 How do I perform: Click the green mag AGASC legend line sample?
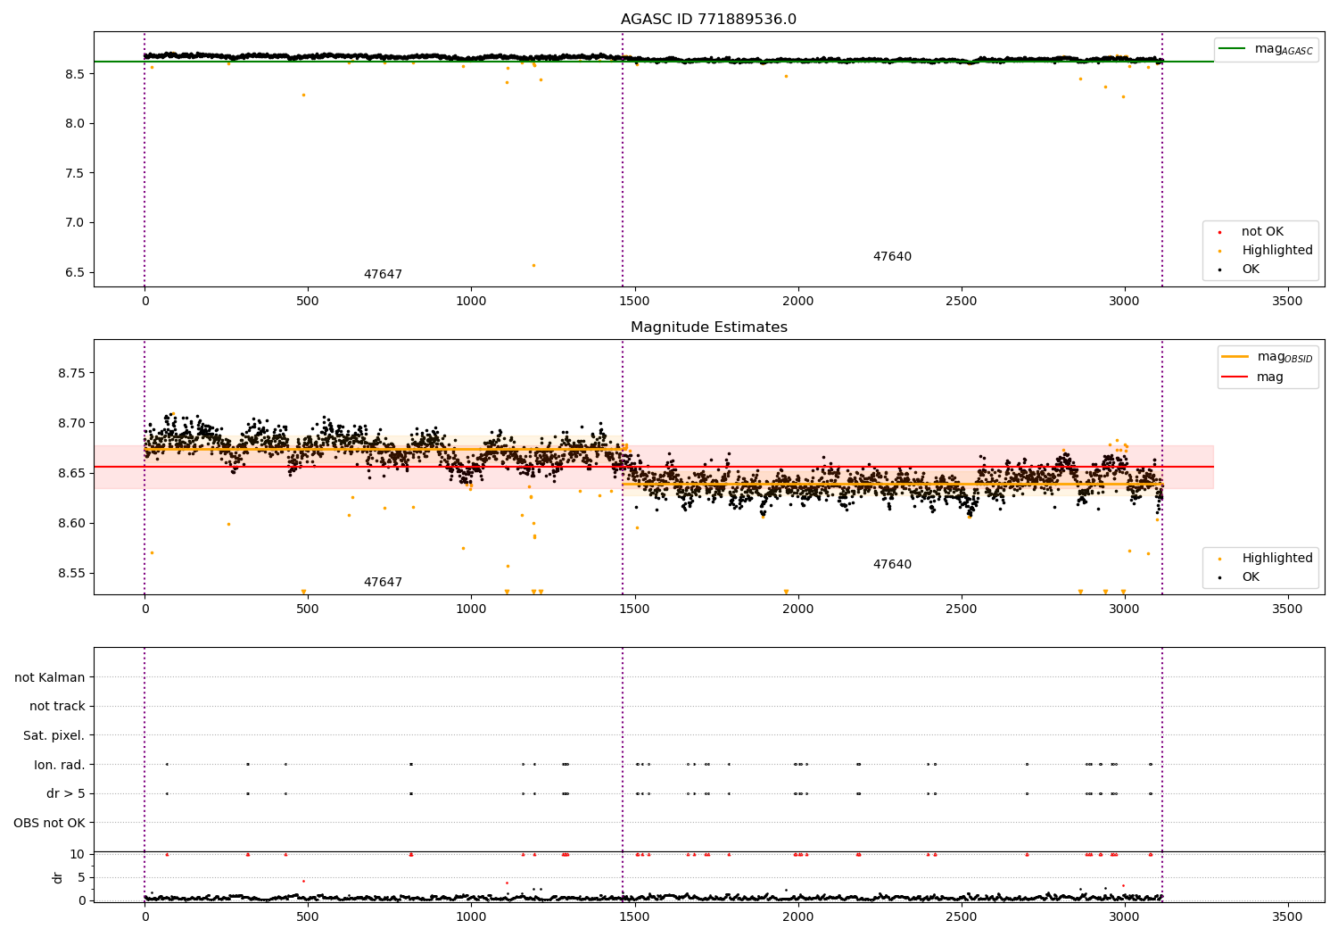(1233, 49)
